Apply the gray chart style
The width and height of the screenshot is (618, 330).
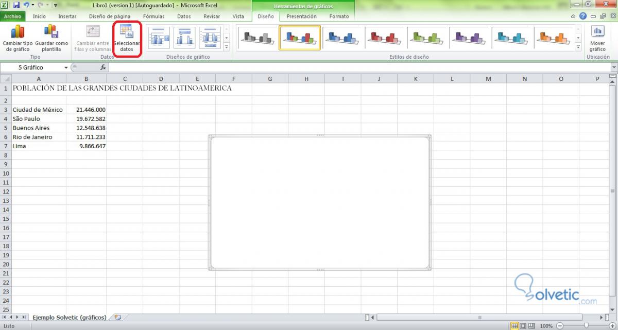(x=257, y=38)
